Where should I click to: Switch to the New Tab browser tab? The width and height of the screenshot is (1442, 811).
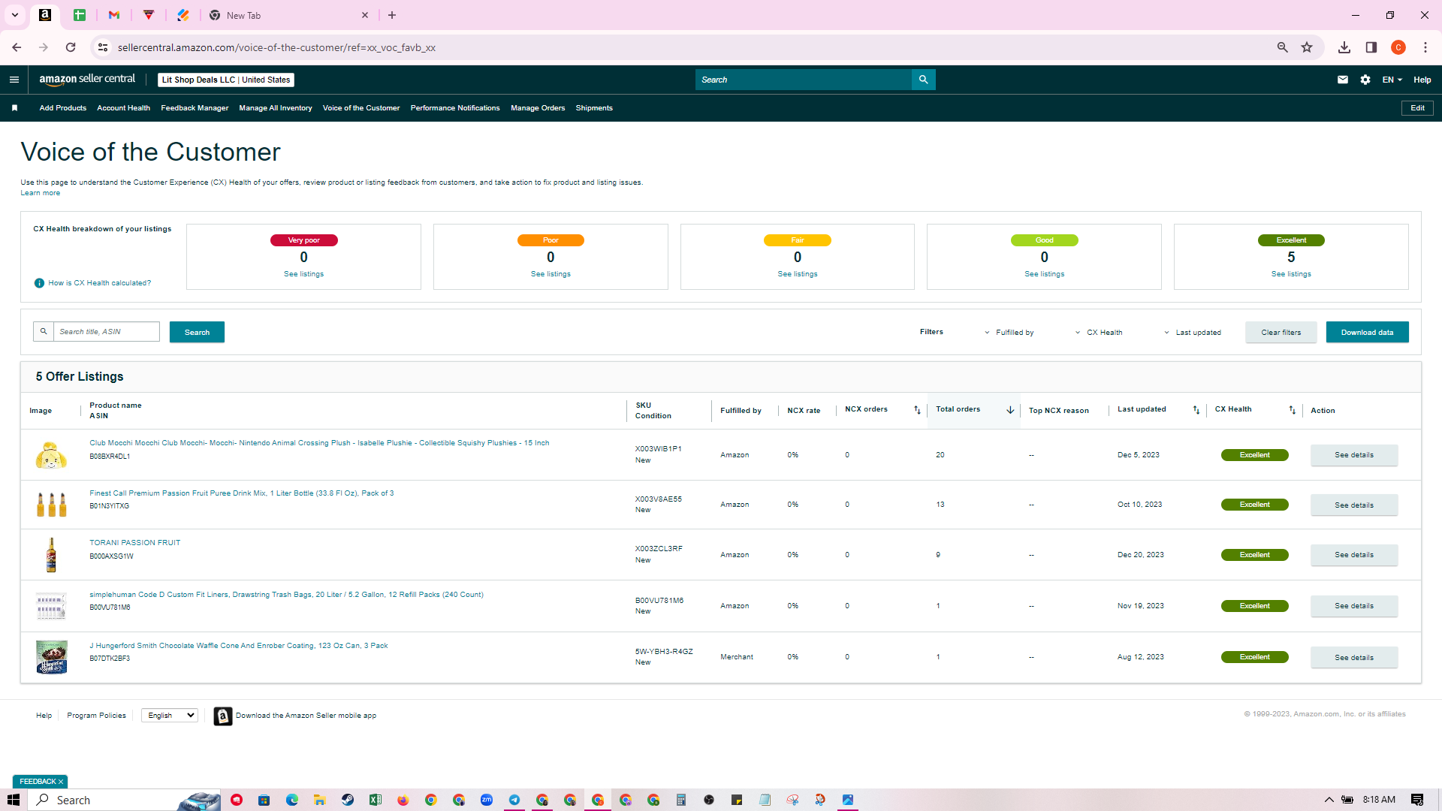coord(289,15)
